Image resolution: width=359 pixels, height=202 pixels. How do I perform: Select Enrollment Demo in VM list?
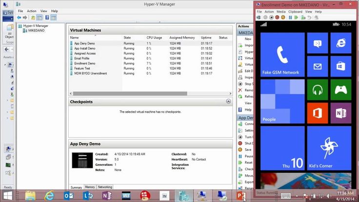(x=85, y=63)
